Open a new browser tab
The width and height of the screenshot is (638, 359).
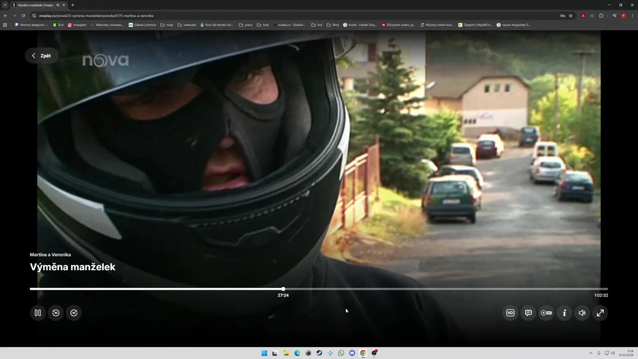click(73, 5)
